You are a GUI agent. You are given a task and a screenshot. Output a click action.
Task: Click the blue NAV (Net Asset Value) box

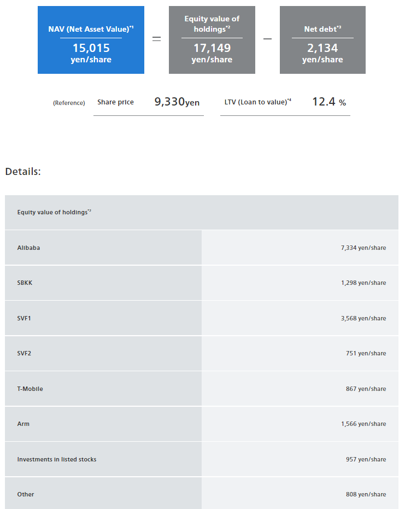pos(91,40)
